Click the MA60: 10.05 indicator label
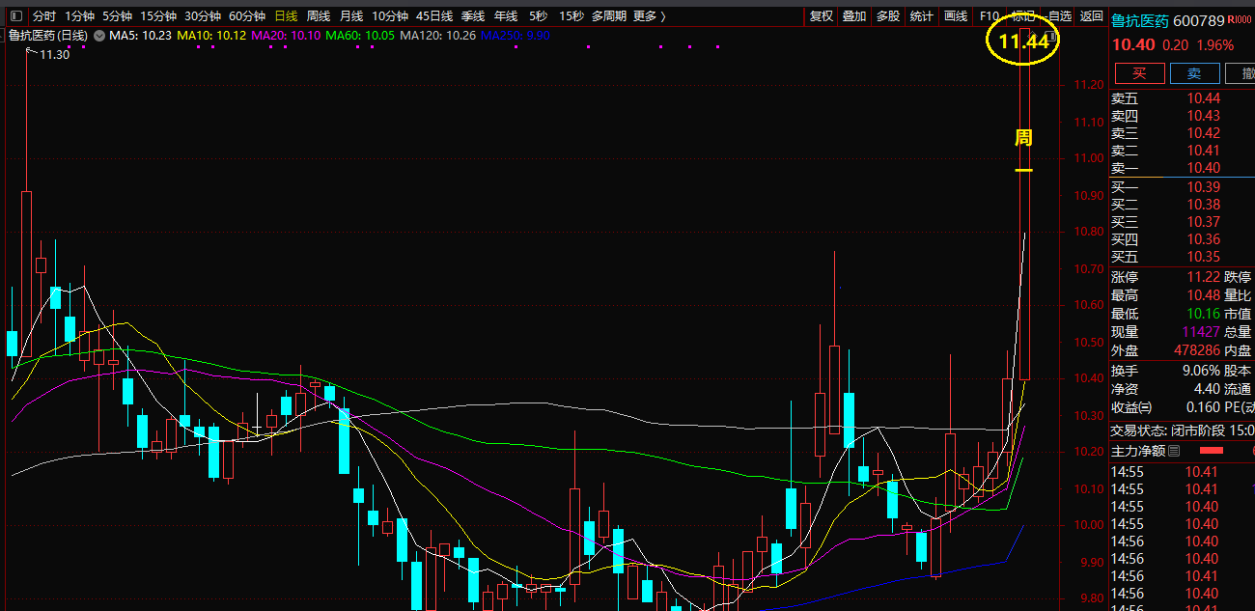The image size is (1255, 611). tap(360, 36)
